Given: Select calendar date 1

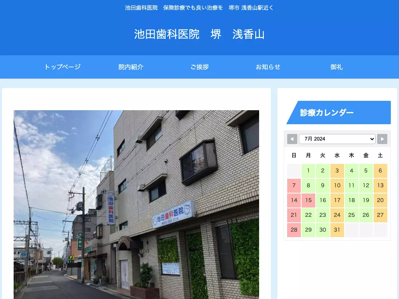Looking at the screenshot, I should coord(308,171).
